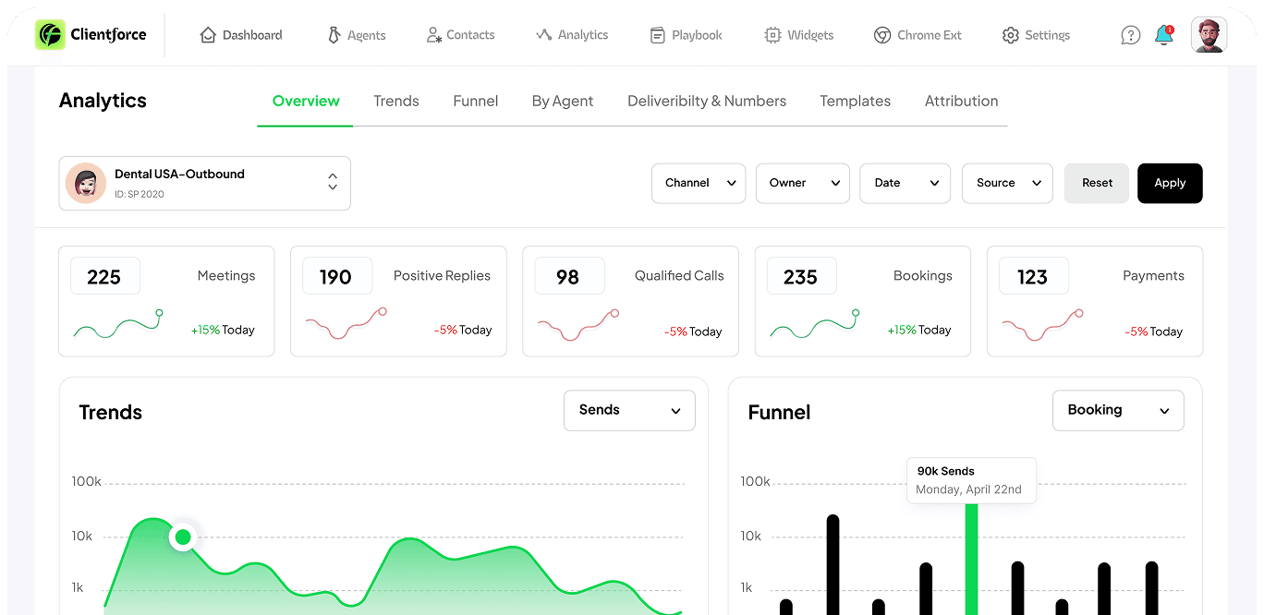Open the notifications bell
The image size is (1264, 615).
coord(1163,35)
